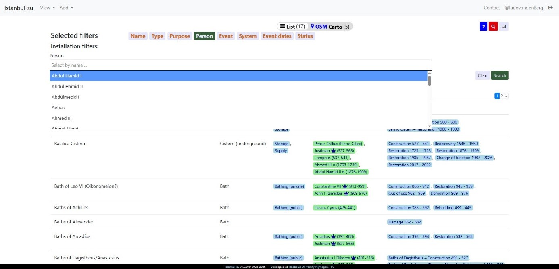
Task: Toggle the Person filter tag
Action: (204, 36)
